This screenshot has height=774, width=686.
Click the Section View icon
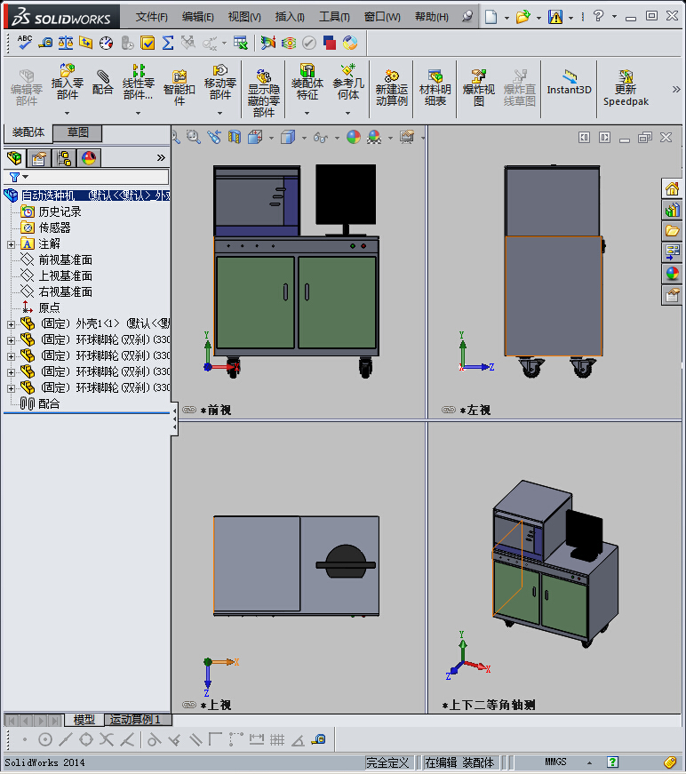point(235,137)
